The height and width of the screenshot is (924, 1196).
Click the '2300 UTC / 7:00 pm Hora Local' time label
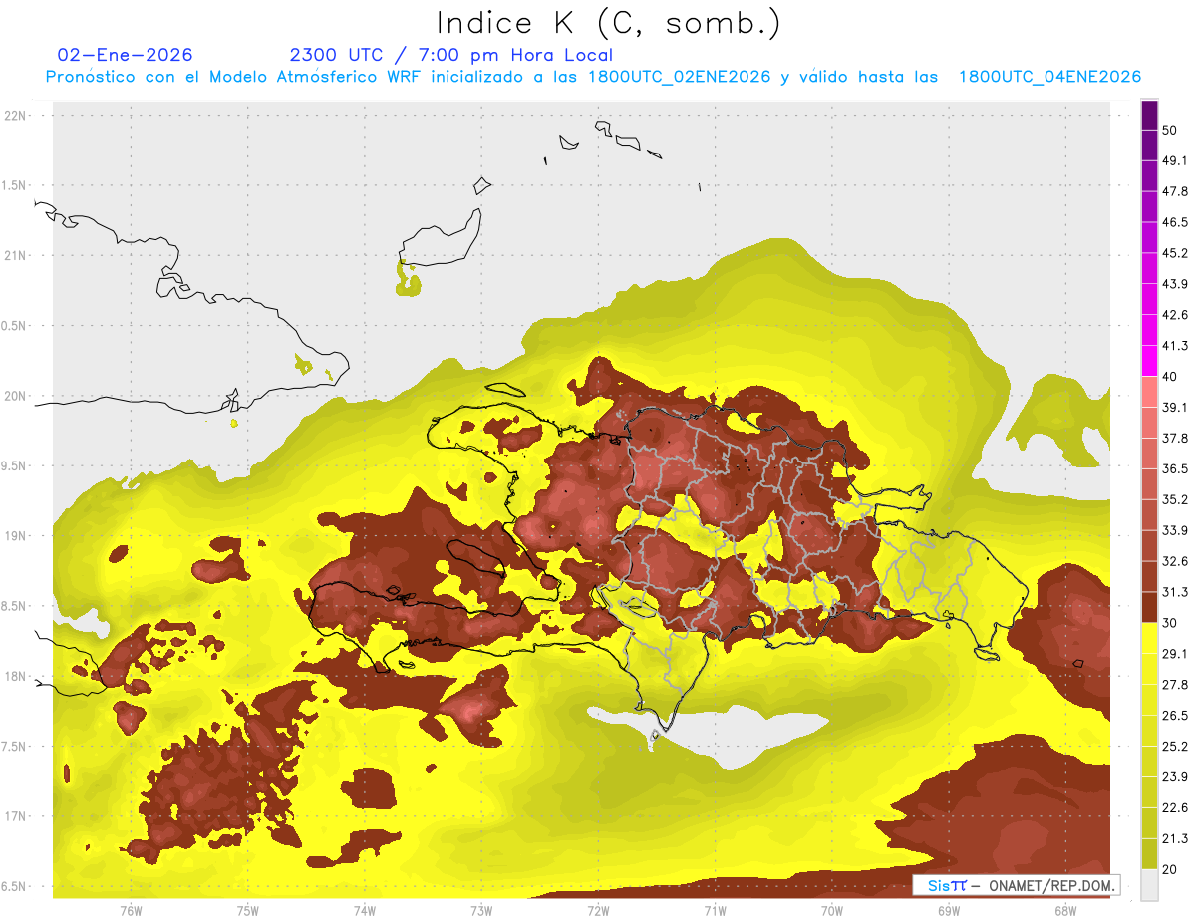pos(451,55)
